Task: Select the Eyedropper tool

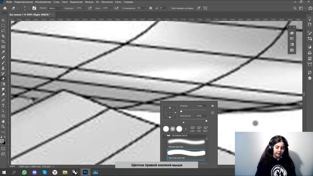Action: coord(3,52)
